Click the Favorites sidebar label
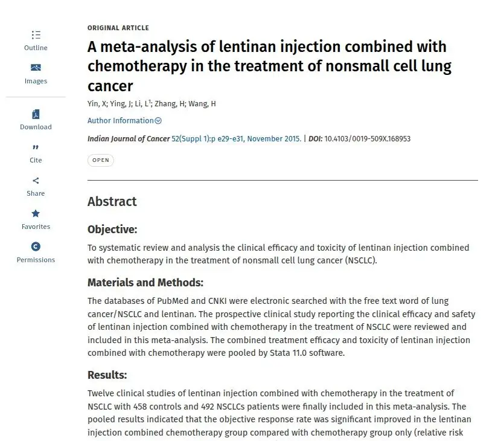Image resolution: width=495 pixels, height=441 pixels. click(36, 227)
